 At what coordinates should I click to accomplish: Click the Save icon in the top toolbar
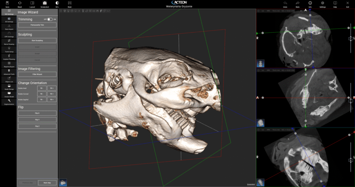point(7,3)
